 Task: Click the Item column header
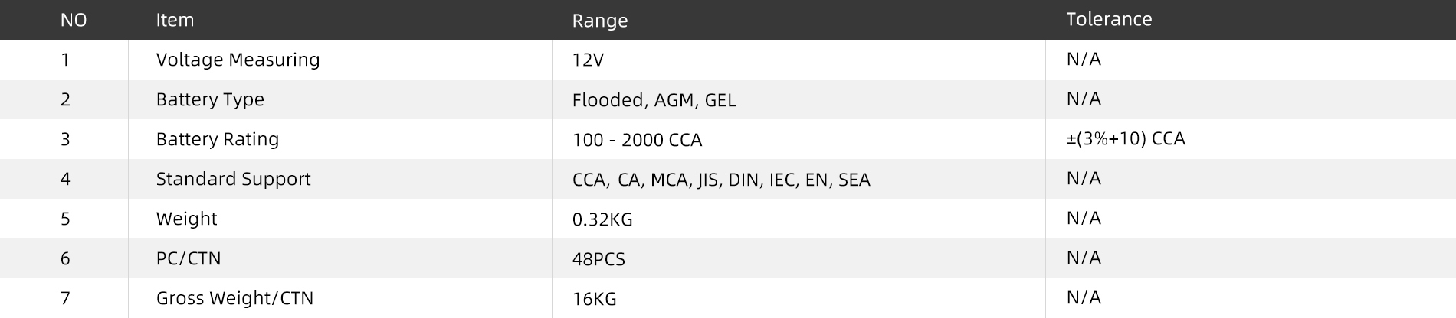click(x=175, y=21)
